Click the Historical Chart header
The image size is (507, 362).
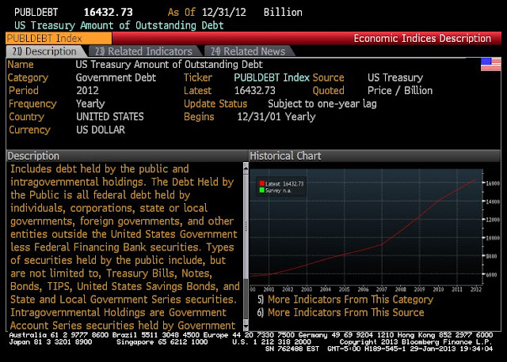point(375,156)
